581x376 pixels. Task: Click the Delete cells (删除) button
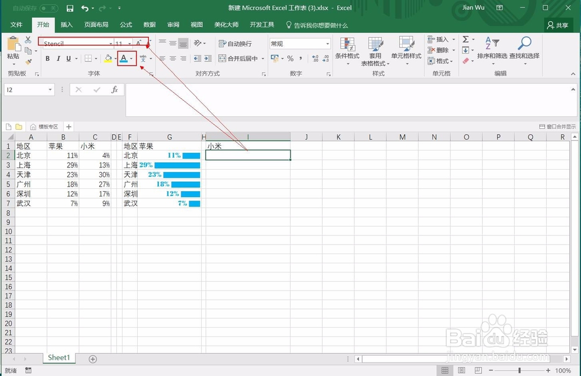(442, 50)
